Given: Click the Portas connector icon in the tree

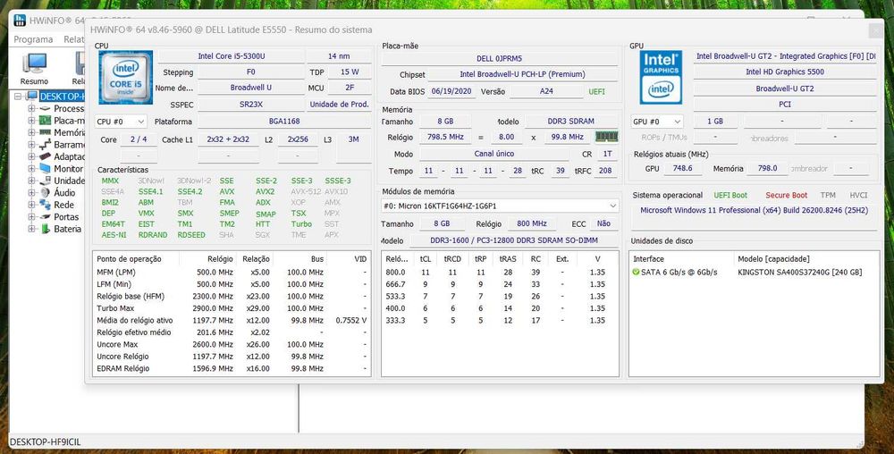Looking at the screenshot, I should [45, 217].
